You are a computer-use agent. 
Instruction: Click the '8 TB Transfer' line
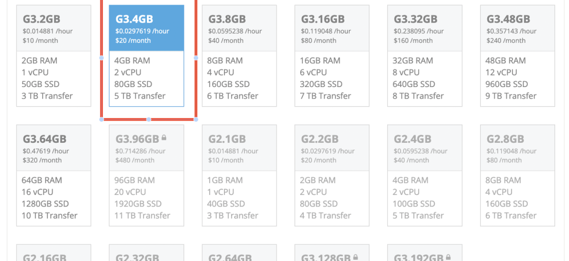coord(418,96)
